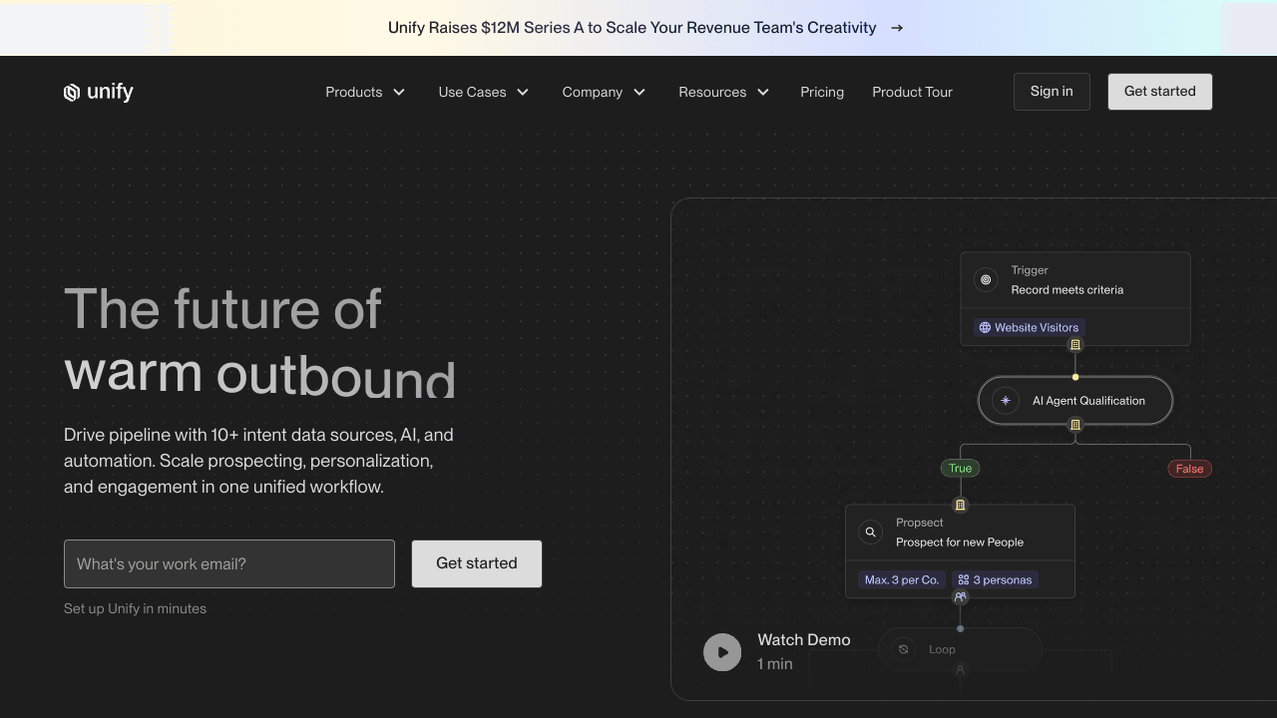The image size is (1277, 718).
Task: Click the Sign in button
Action: point(1052,92)
